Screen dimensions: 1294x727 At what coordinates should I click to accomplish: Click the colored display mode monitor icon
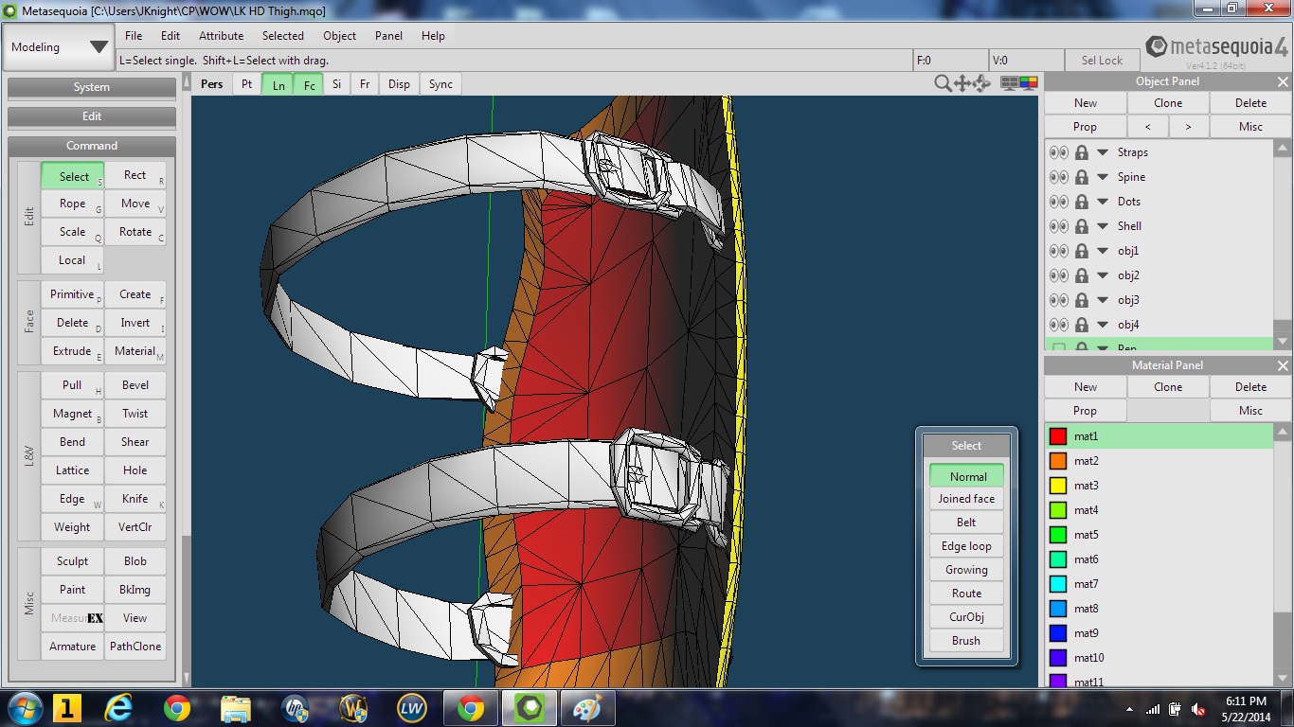click(1029, 83)
